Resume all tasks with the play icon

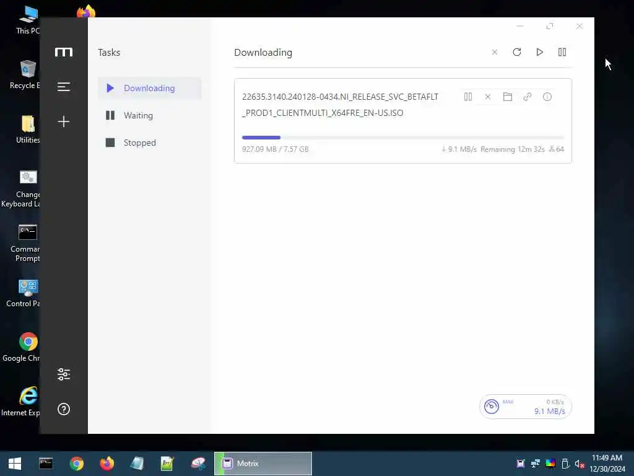(539, 52)
